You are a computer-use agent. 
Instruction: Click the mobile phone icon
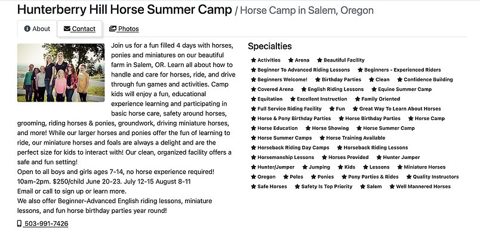[20, 223]
